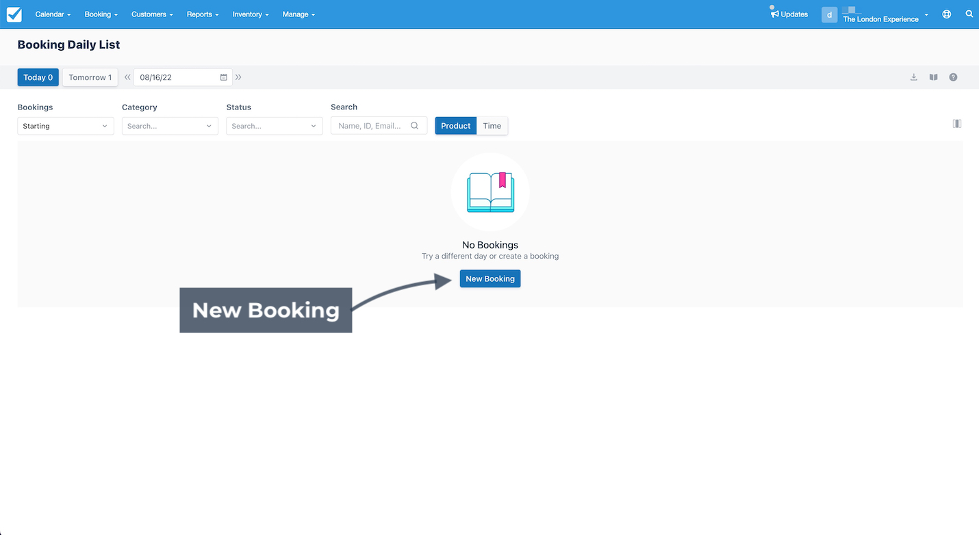This screenshot has height=535, width=979.
Task: Click the Name, ID, Email search field
Action: 379,126
